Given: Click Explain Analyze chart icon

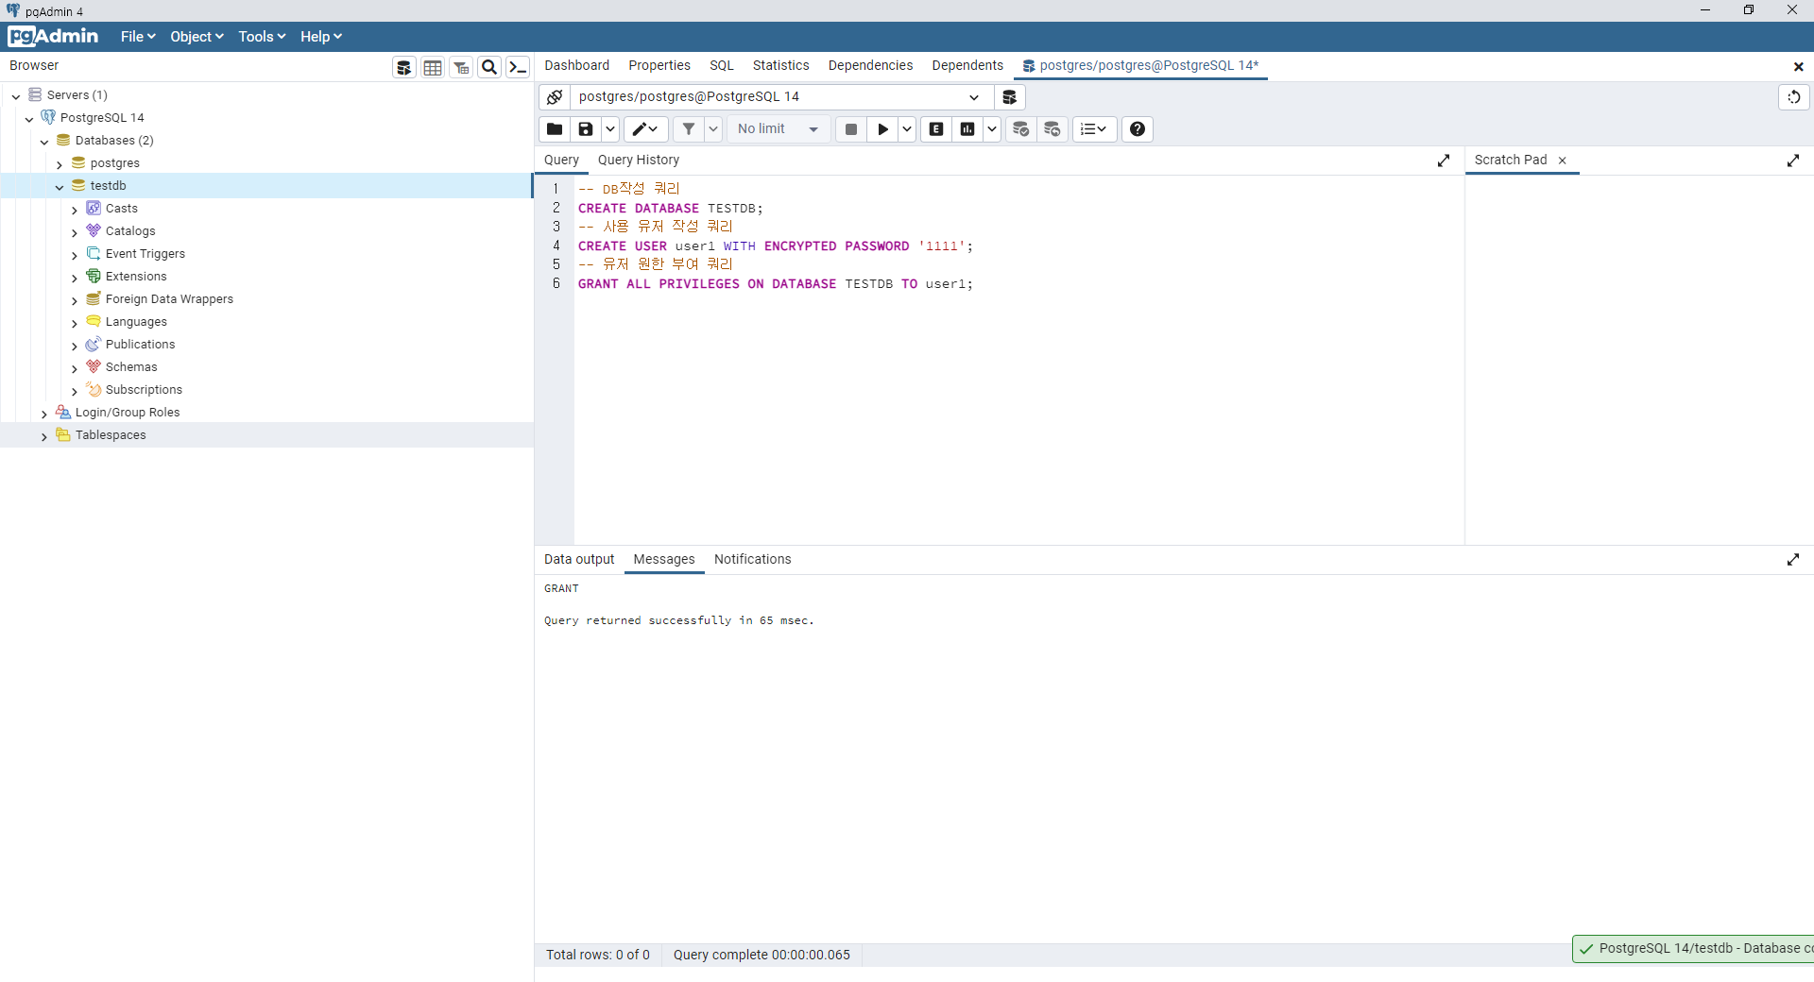Looking at the screenshot, I should point(967,129).
